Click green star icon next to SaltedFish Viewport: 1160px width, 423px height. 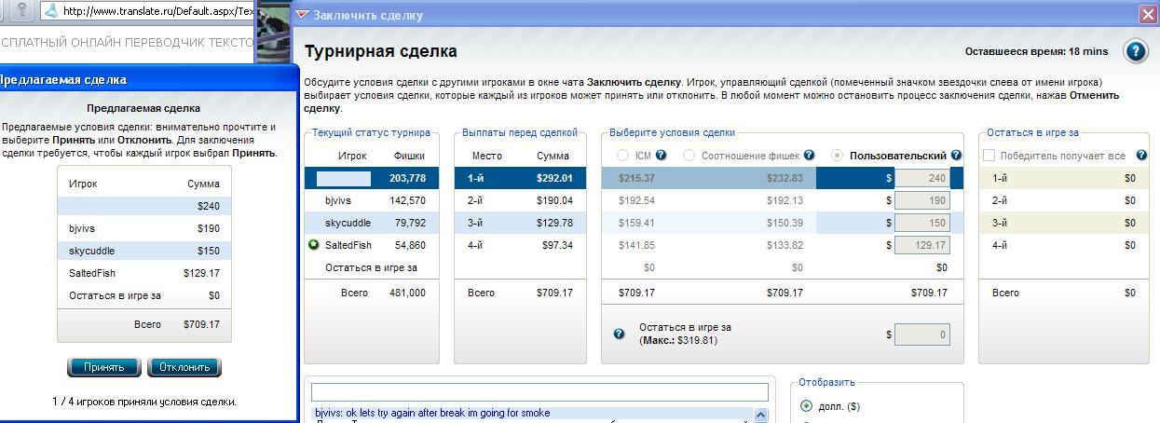(314, 245)
